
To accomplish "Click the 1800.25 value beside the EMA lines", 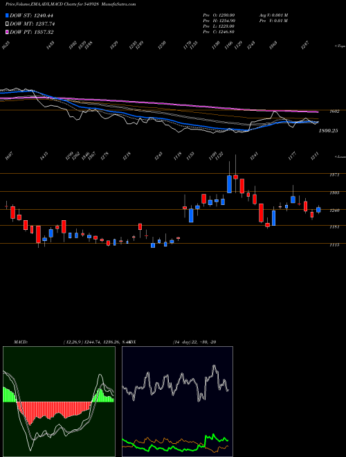I will (328, 131).
